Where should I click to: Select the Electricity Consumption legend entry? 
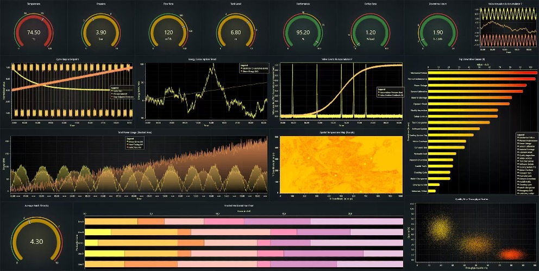255,68
